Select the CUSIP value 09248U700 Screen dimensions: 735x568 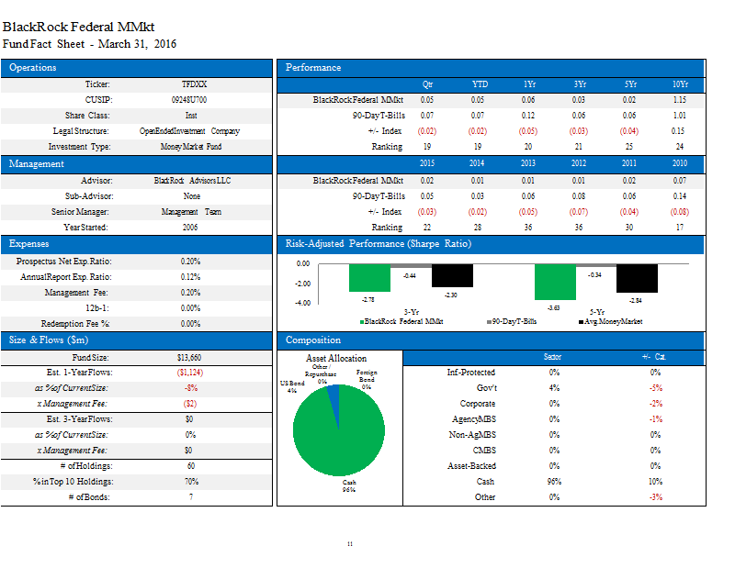coord(189,100)
